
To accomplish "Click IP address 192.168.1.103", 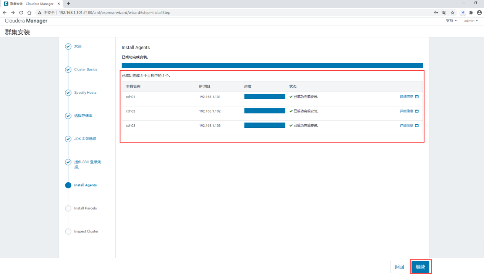I will coord(210,125).
